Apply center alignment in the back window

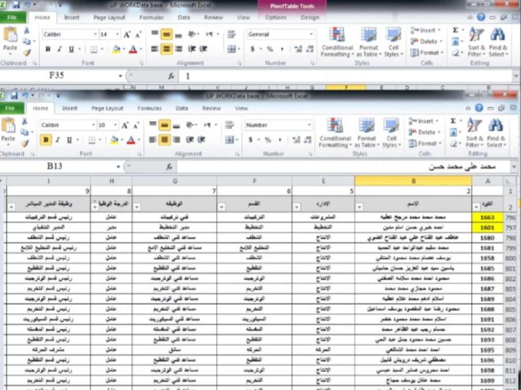166,49
